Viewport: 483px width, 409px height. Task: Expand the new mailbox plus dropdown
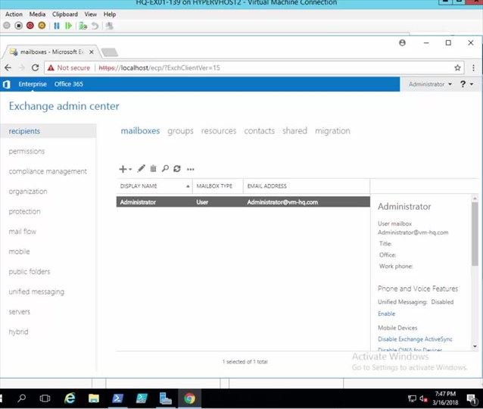[x=125, y=169]
